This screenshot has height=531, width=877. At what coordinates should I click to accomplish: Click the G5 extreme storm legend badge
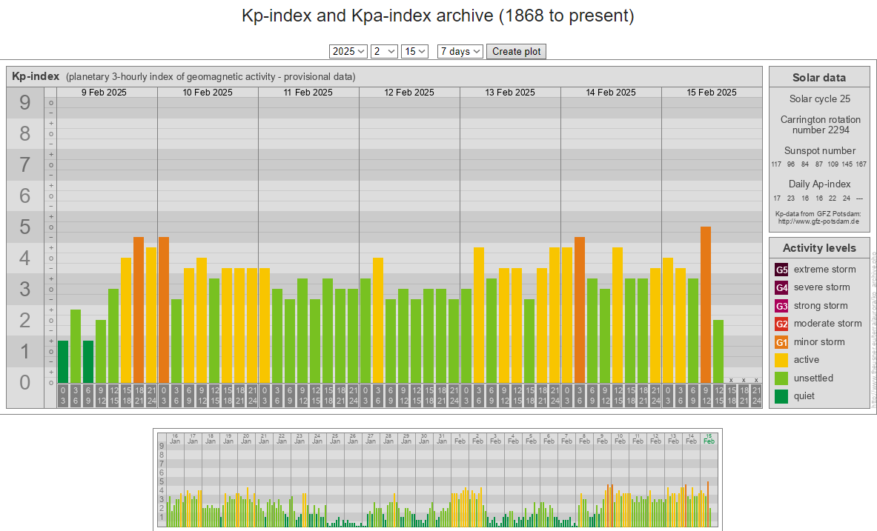tap(781, 270)
